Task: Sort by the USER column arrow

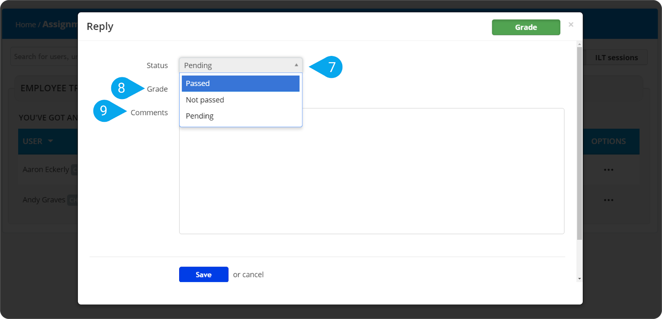Action: click(x=50, y=141)
